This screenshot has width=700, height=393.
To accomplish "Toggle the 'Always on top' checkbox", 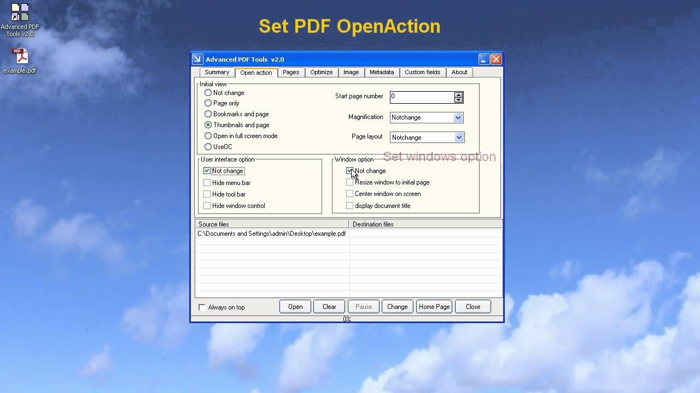I will coord(202,307).
